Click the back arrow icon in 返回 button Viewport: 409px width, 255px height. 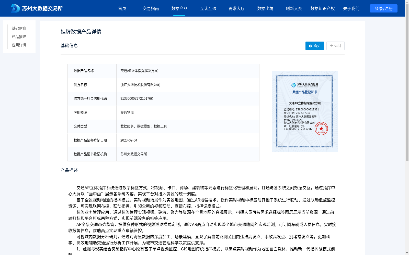[x=332, y=46]
